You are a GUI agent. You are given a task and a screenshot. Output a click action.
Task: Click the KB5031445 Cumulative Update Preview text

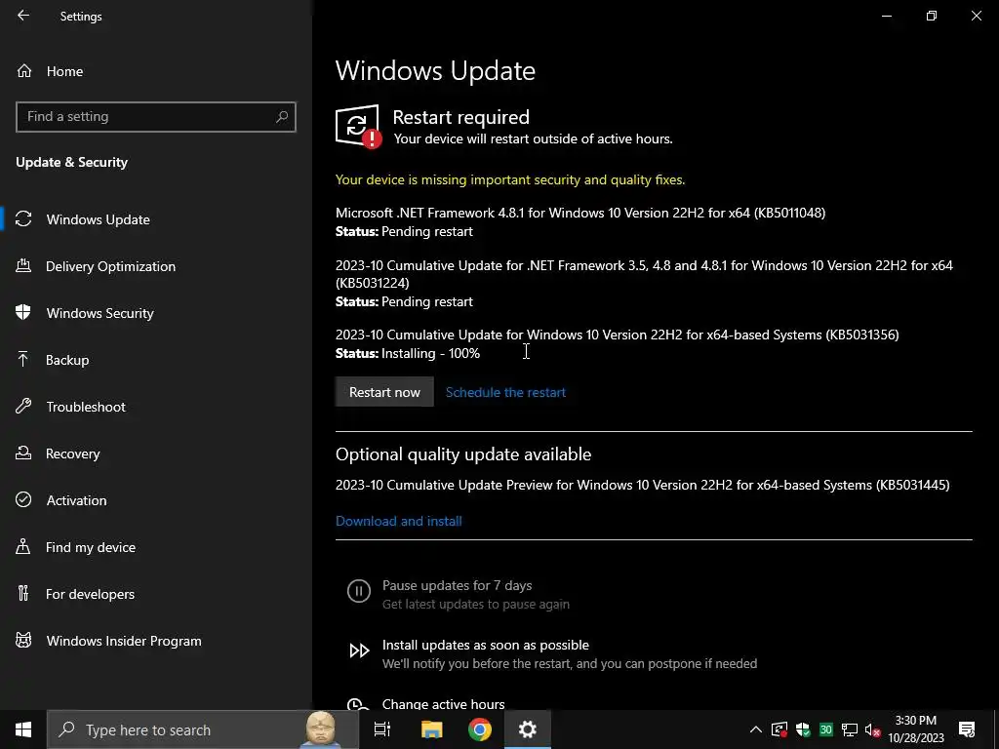[x=642, y=485]
